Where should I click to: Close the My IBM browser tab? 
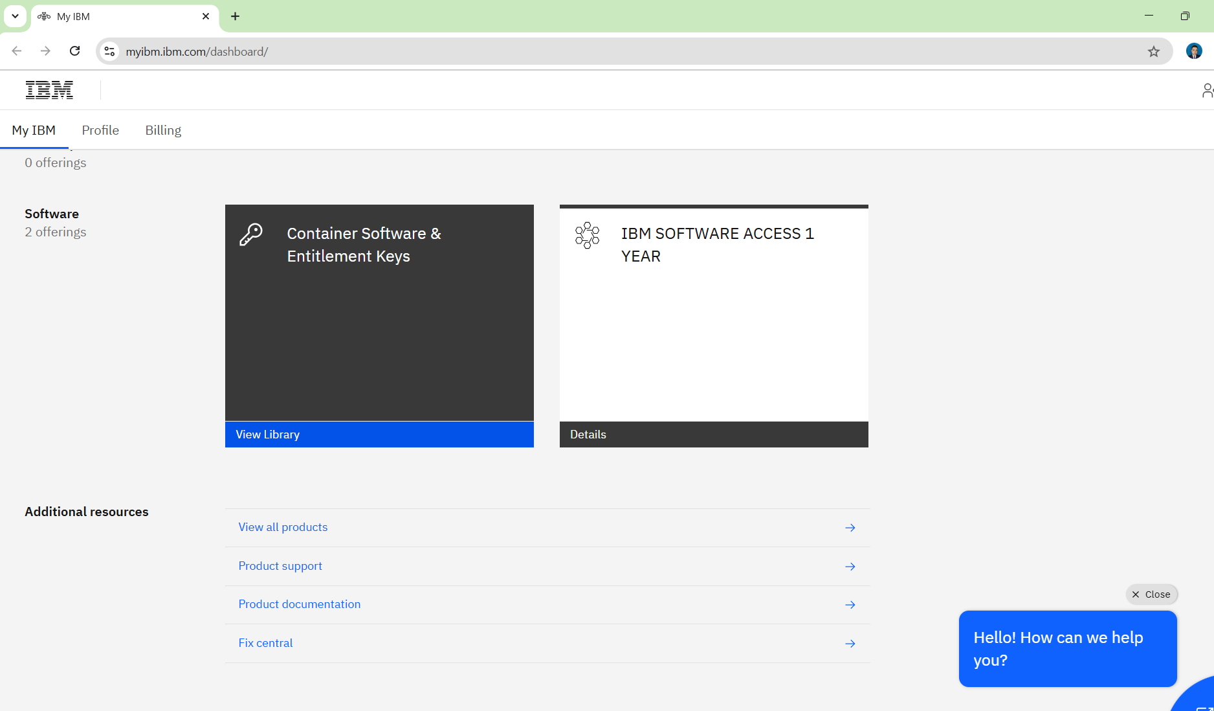coord(206,16)
